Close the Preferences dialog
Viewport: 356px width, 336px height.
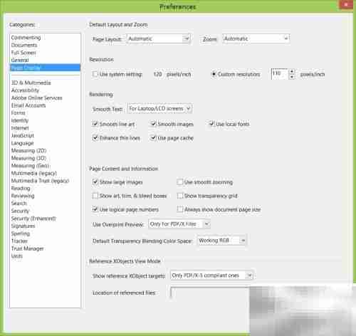[x=346, y=5]
